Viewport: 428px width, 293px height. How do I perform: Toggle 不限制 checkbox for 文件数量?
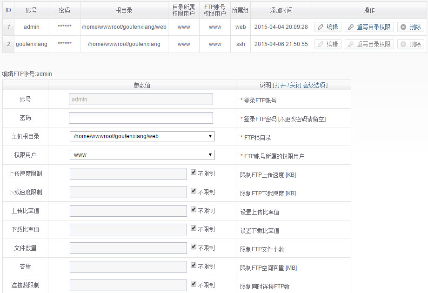point(194,247)
